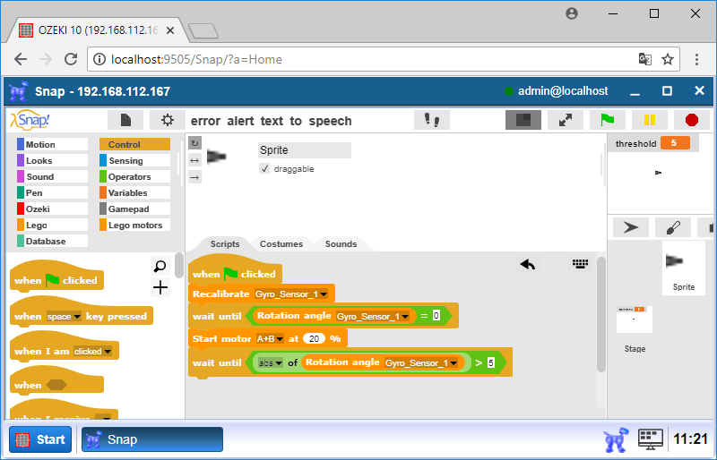Select the Ozeki block category

point(52,209)
